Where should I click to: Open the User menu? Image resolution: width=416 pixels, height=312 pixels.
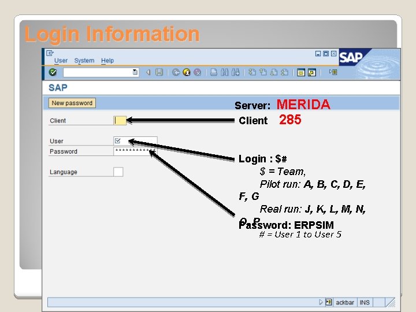pos(61,61)
